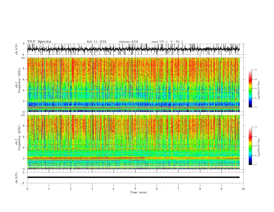Click the ch.1 voltage waveform trace
The width and height of the screenshot is (274, 212).
click(133, 49)
